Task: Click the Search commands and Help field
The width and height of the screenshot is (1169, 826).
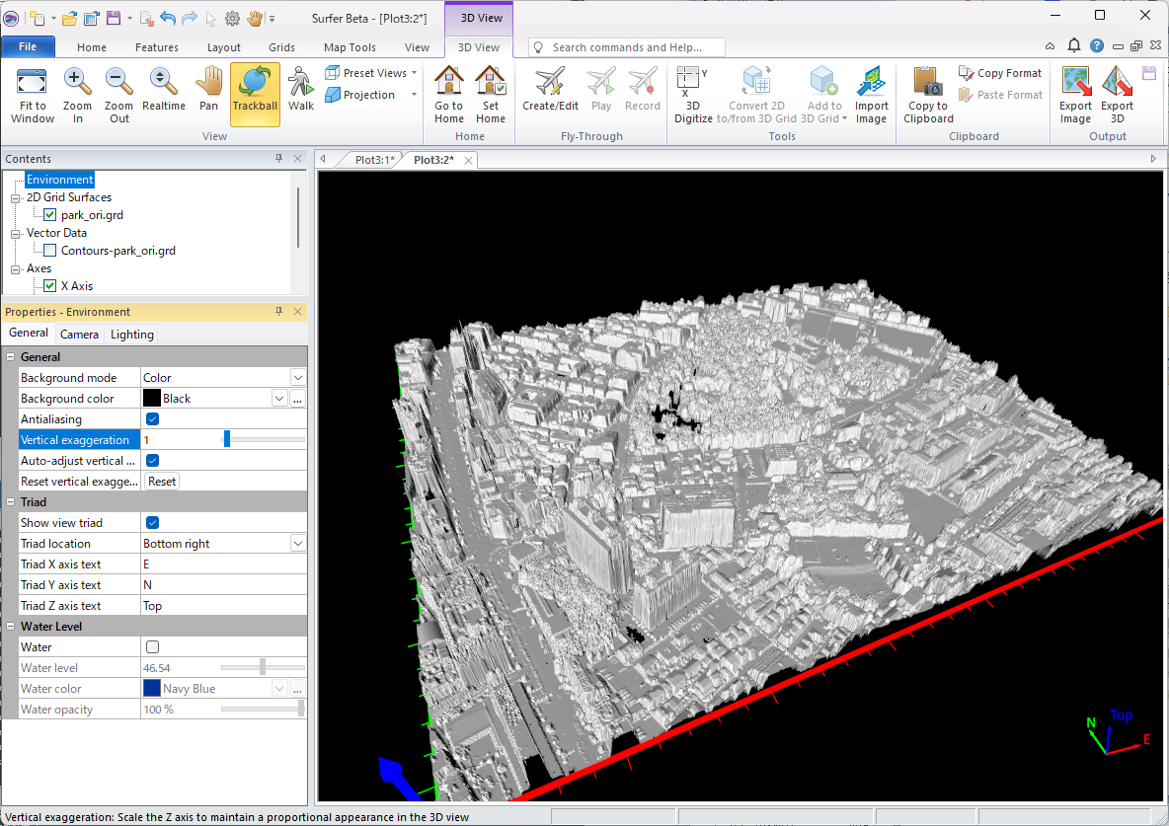Action: tap(627, 47)
